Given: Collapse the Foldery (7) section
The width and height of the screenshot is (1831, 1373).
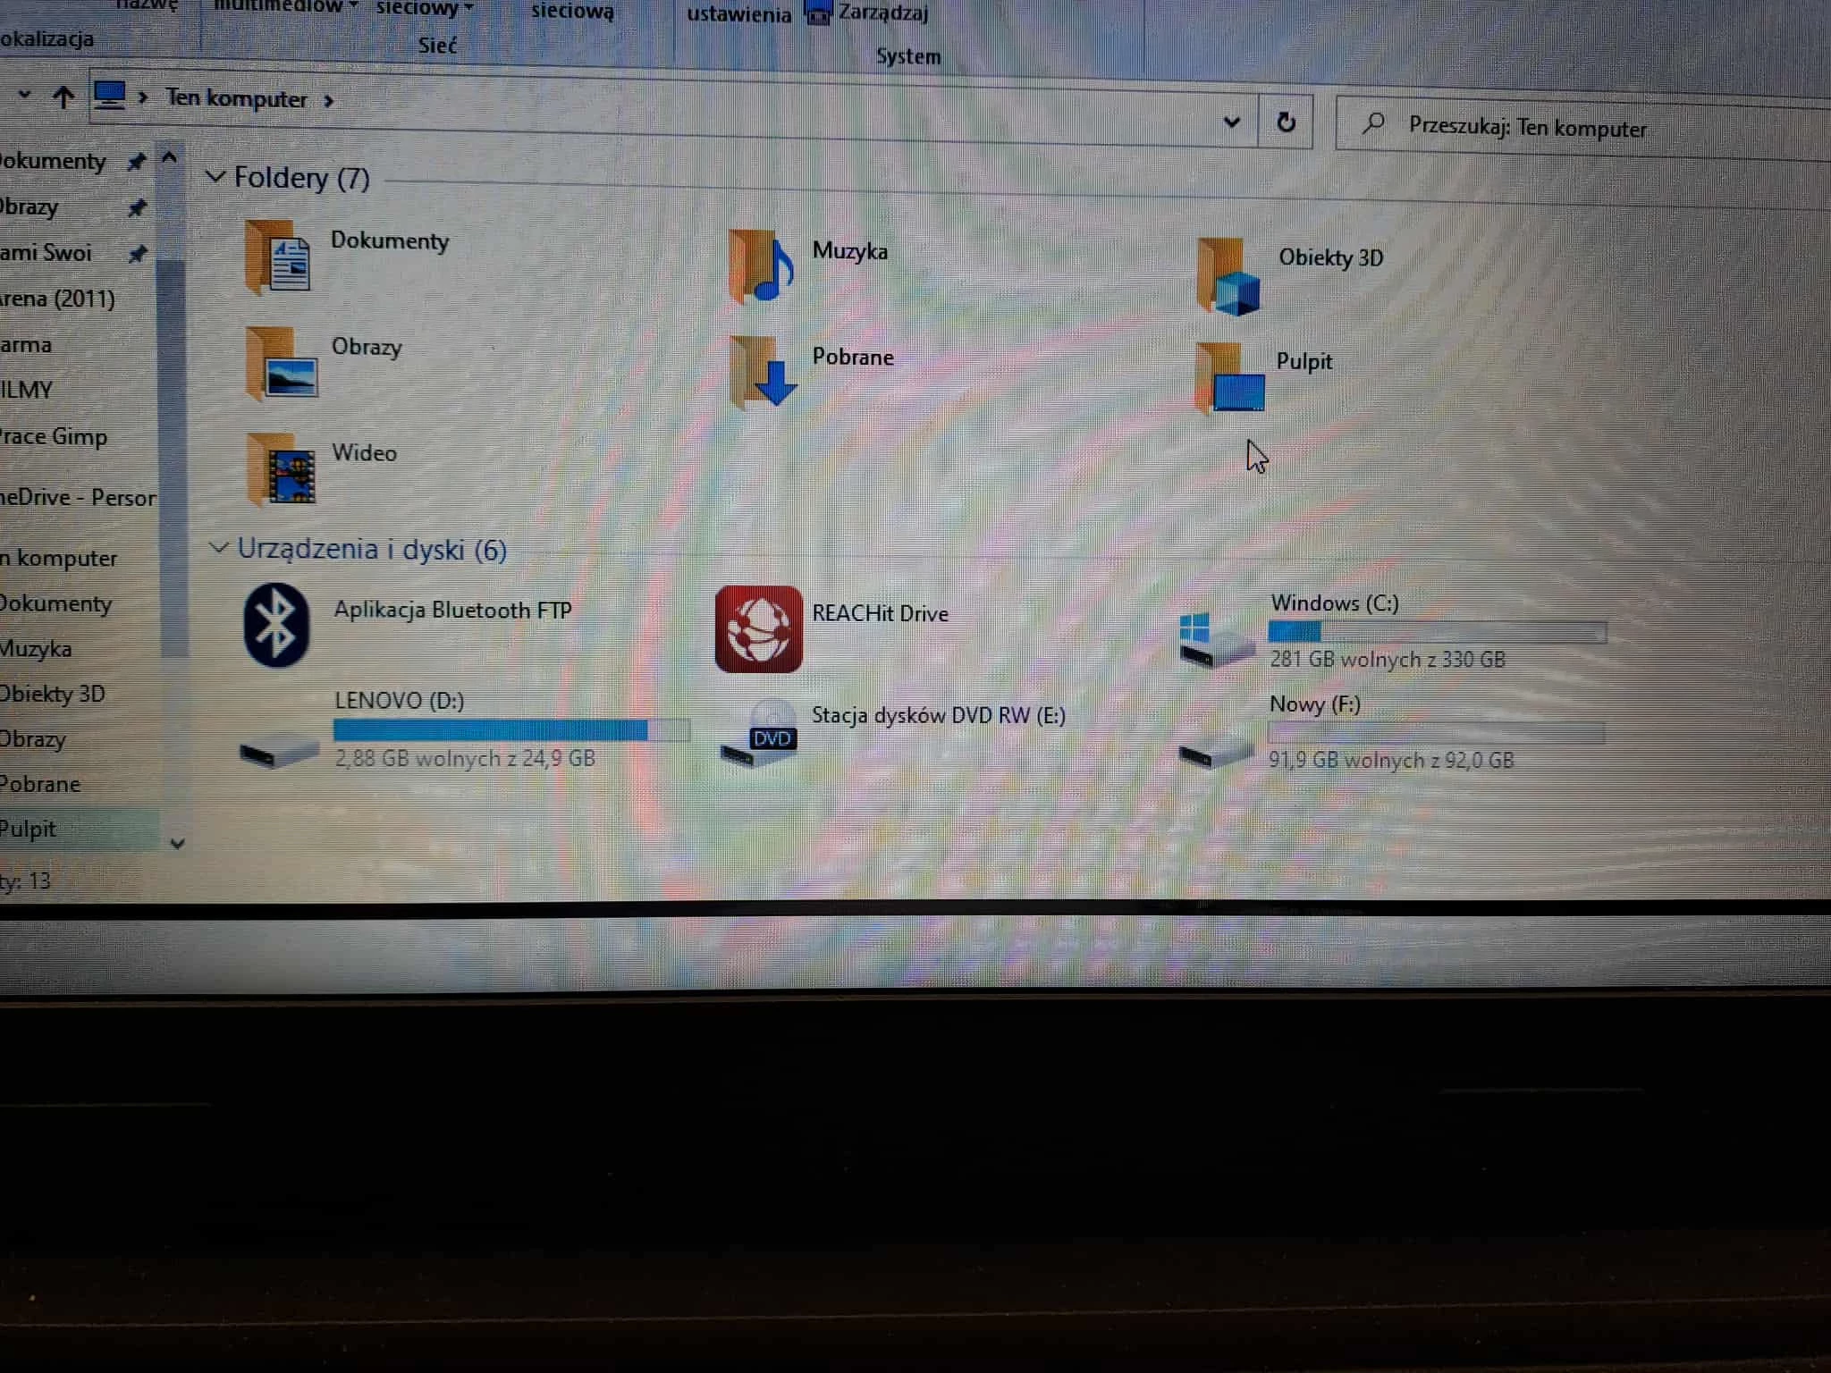Looking at the screenshot, I should point(215,176).
